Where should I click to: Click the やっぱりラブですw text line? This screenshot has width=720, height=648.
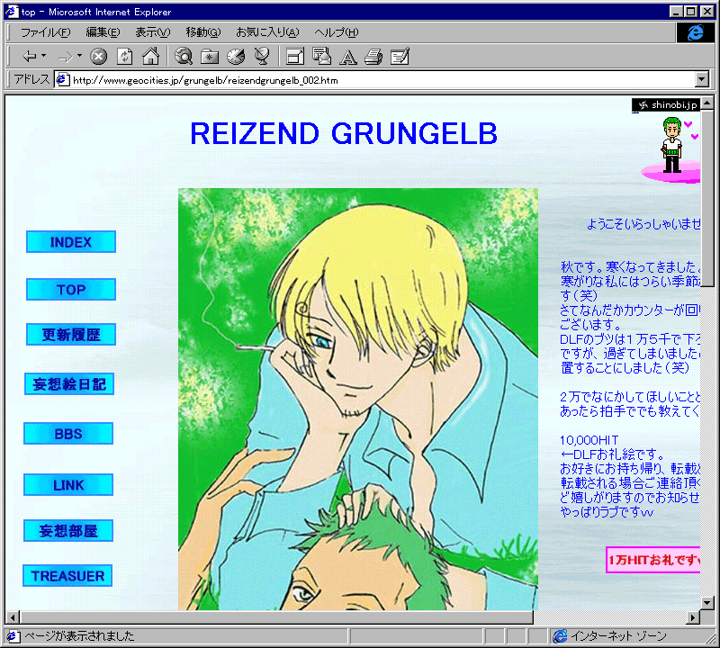607,511
